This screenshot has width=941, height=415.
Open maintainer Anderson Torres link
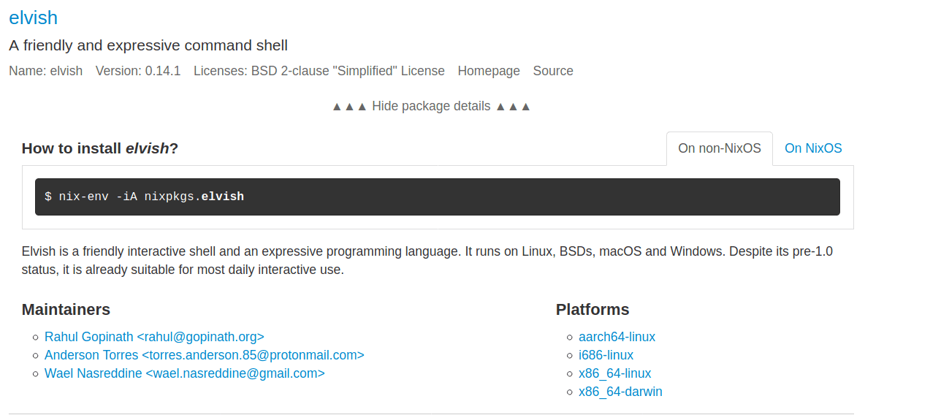205,355
